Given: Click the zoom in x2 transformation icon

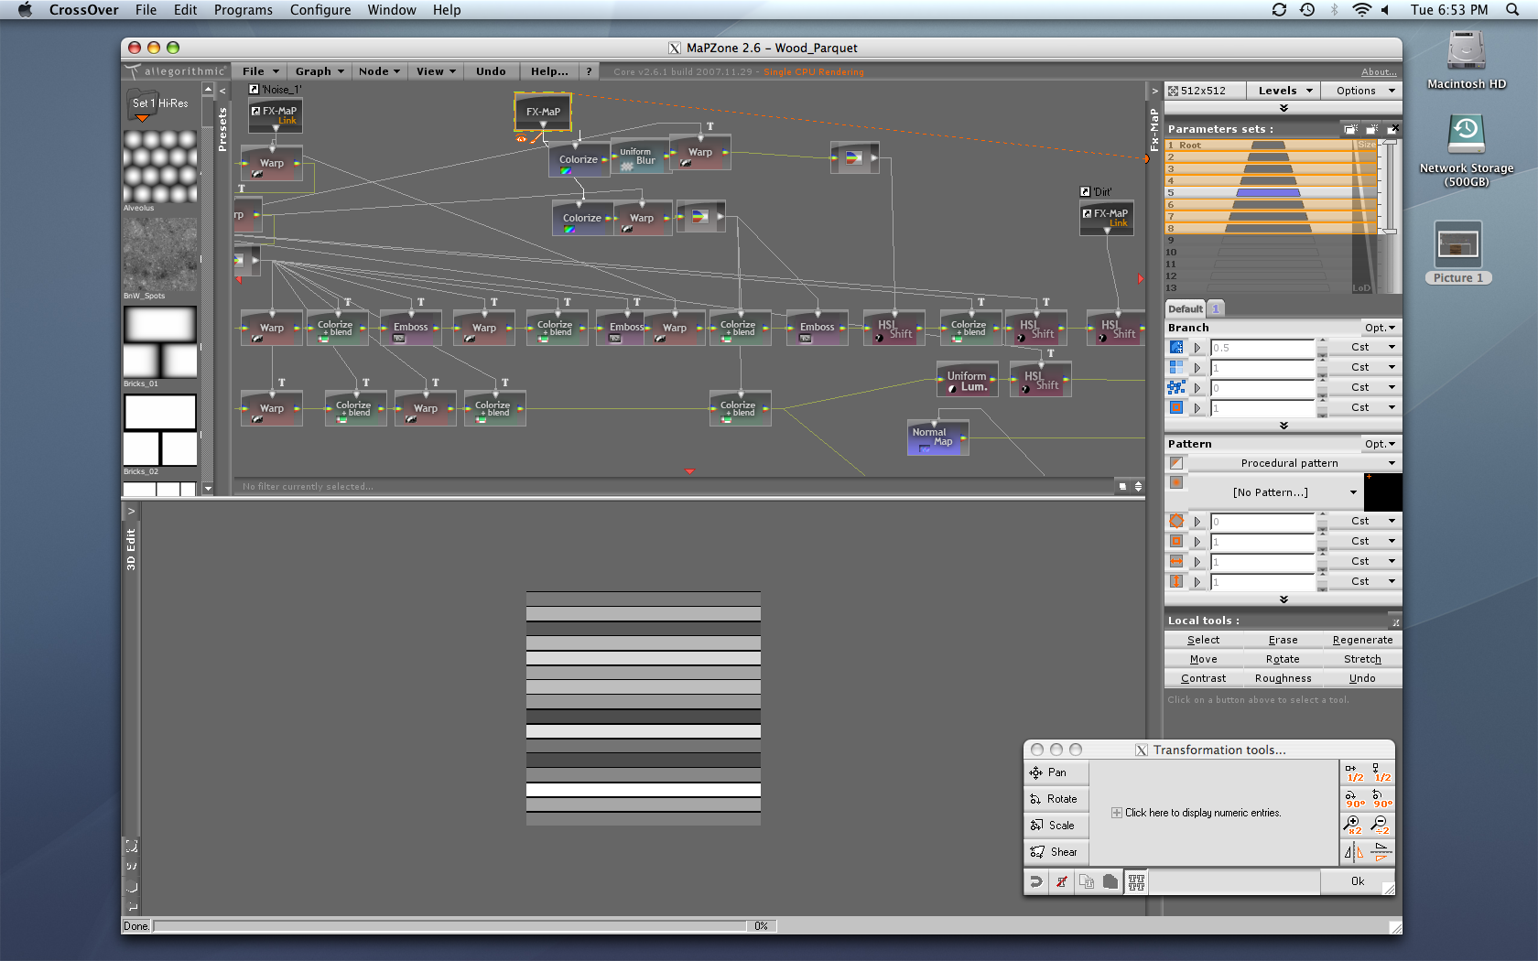Looking at the screenshot, I should (x=1353, y=826).
